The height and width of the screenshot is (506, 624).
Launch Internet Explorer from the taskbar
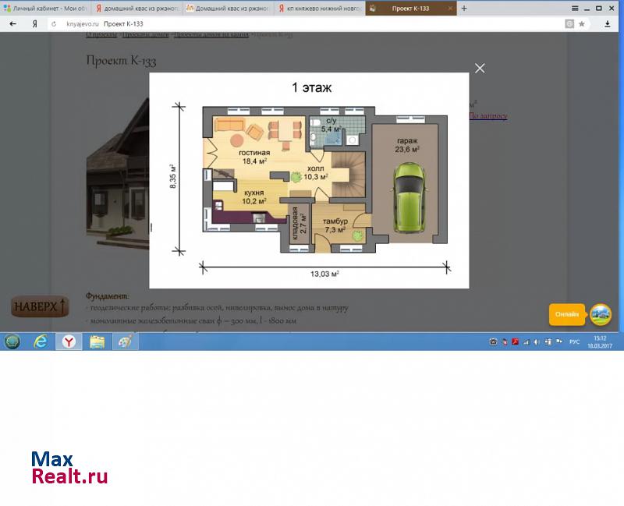click(41, 341)
